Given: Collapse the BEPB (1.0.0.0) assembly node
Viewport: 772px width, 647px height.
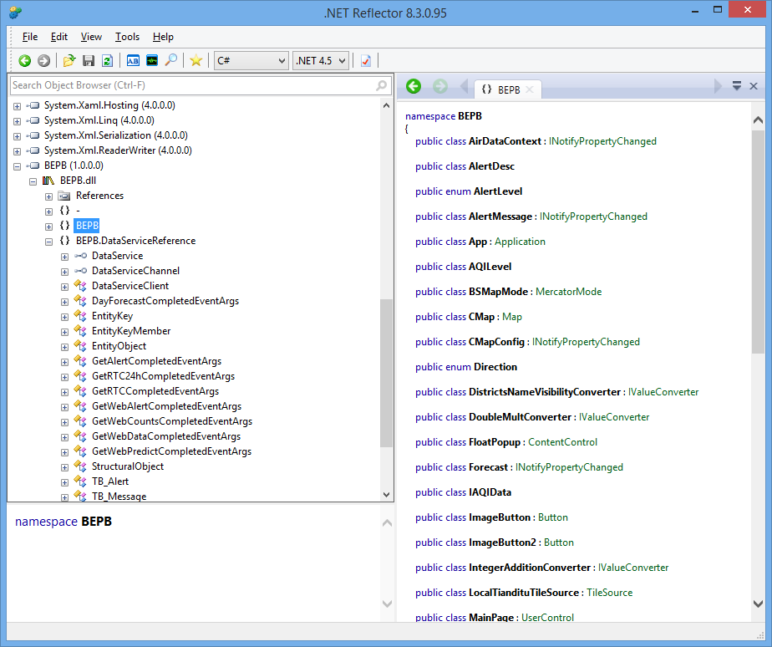Looking at the screenshot, I should tap(18, 166).
